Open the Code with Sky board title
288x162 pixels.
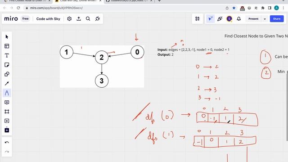[x=48, y=19]
